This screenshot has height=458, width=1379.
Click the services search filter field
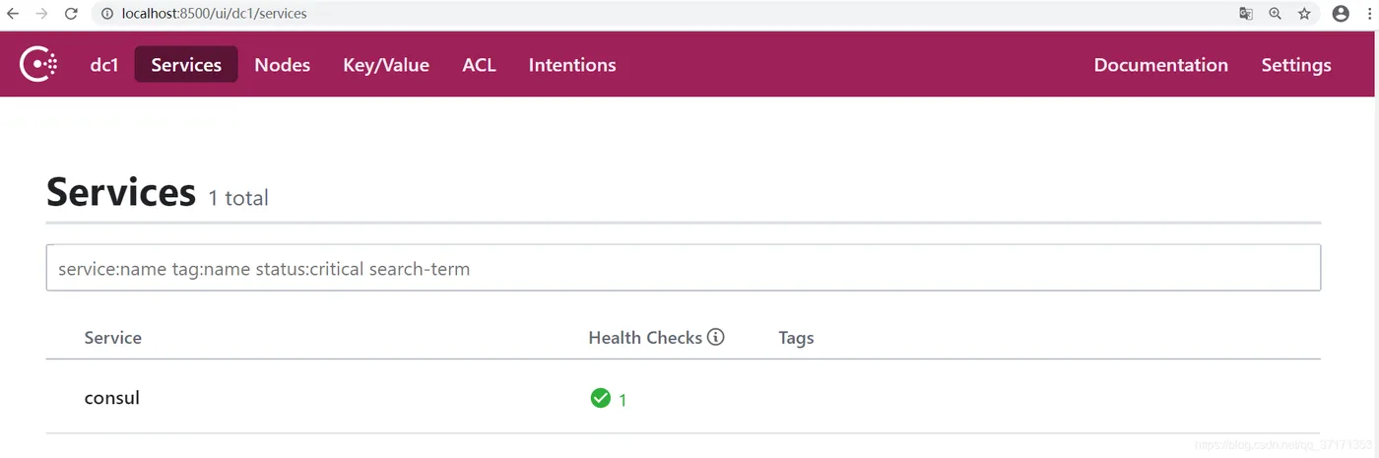683,268
